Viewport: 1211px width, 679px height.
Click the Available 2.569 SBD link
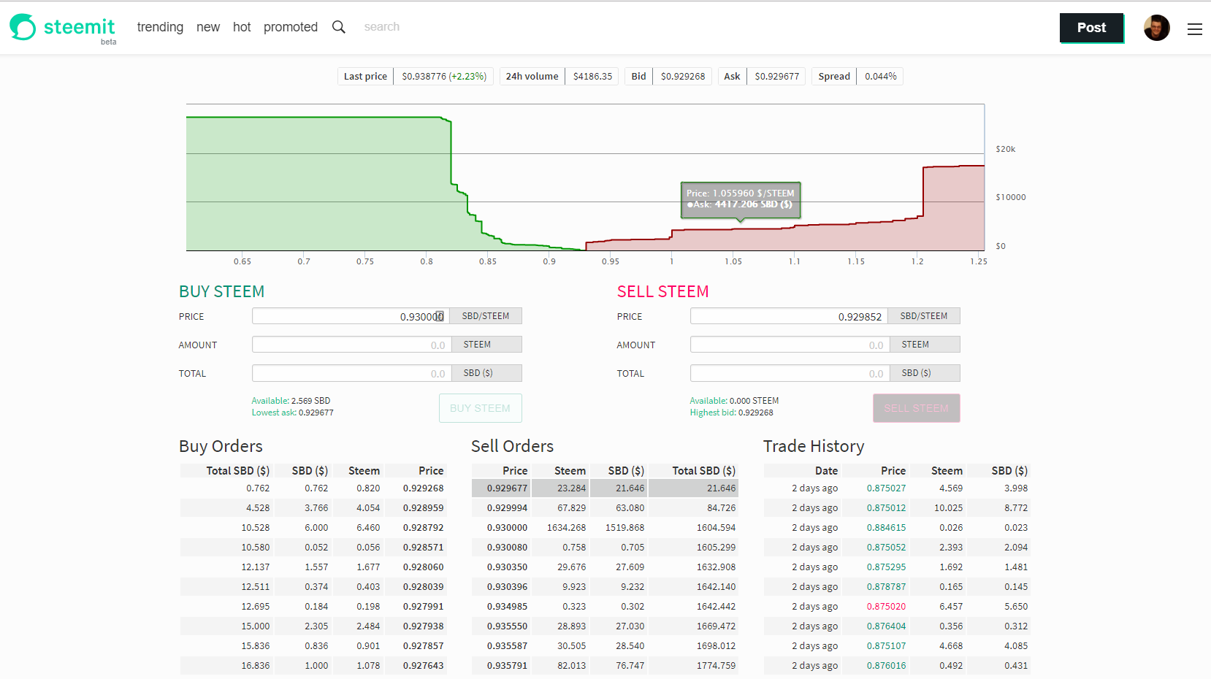[291, 401]
